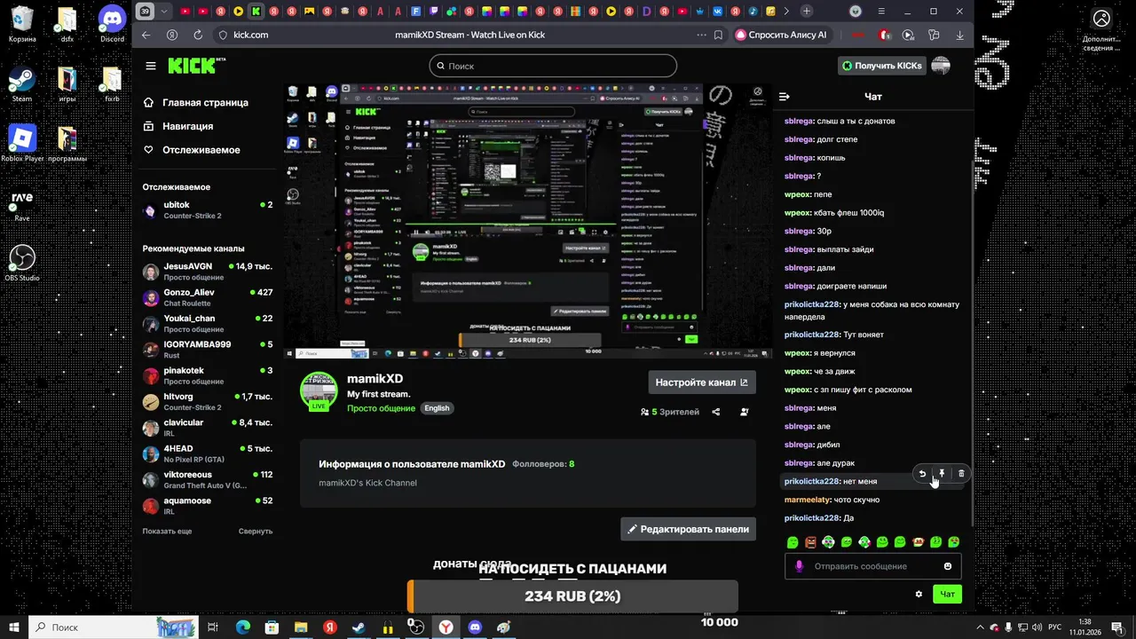Open the Discord desktop shortcut
The width and height of the screenshot is (1136, 639).
(112, 24)
